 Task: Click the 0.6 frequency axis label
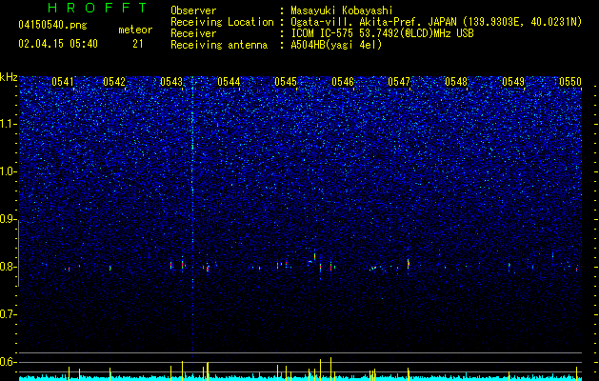tap(8, 362)
